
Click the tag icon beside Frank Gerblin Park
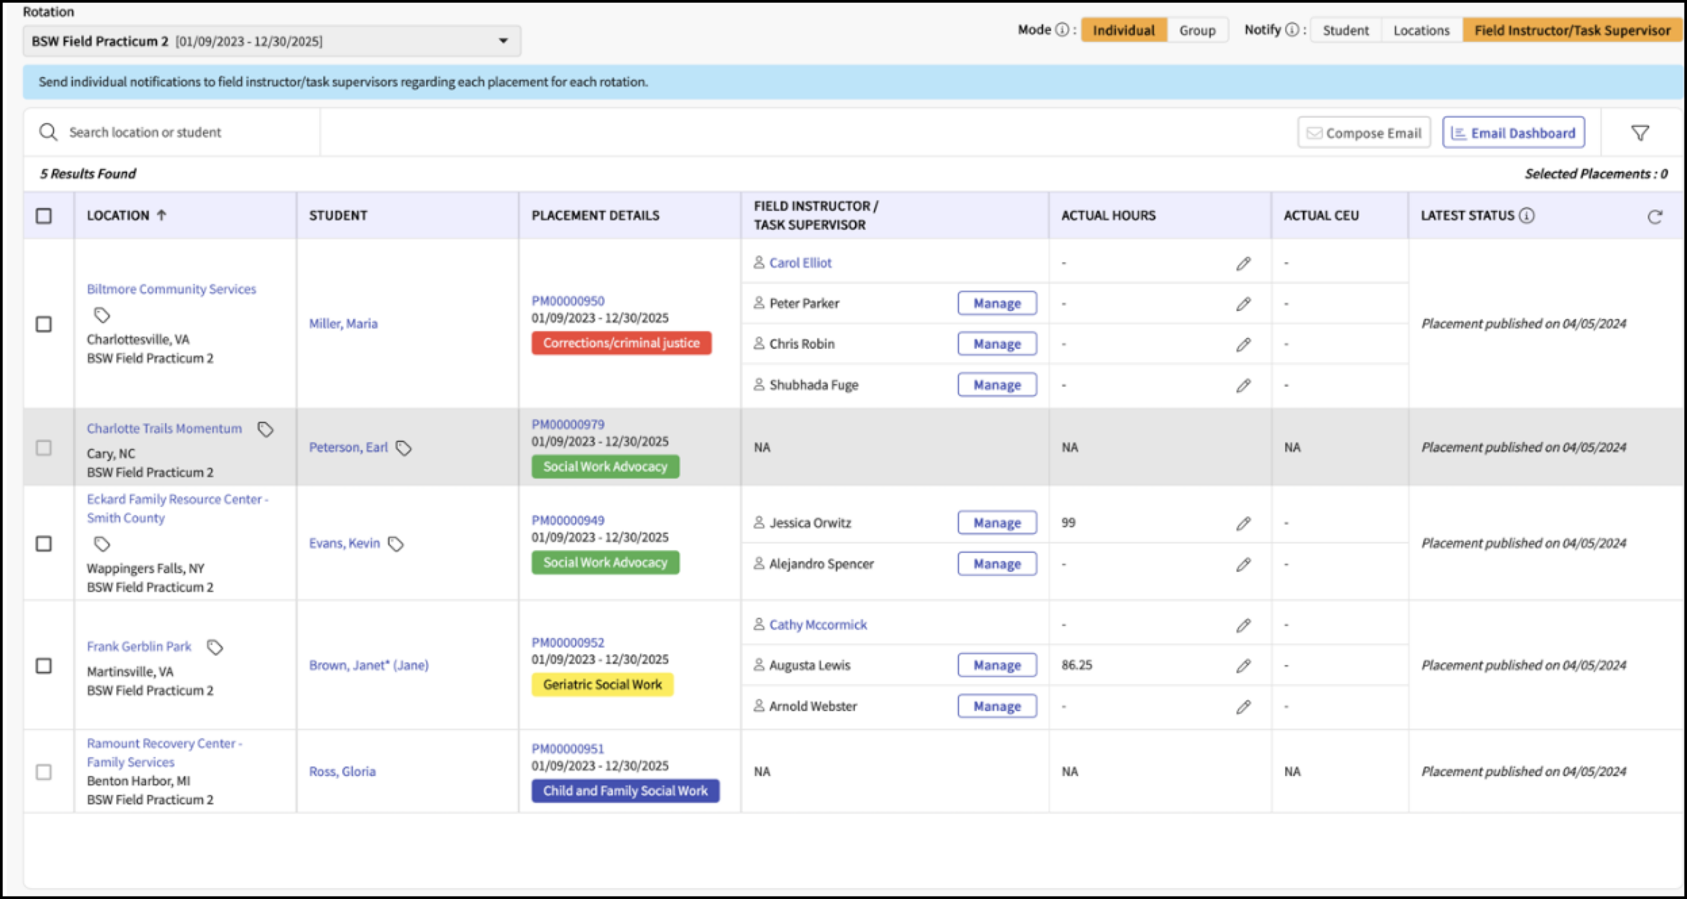coord(215,648)
